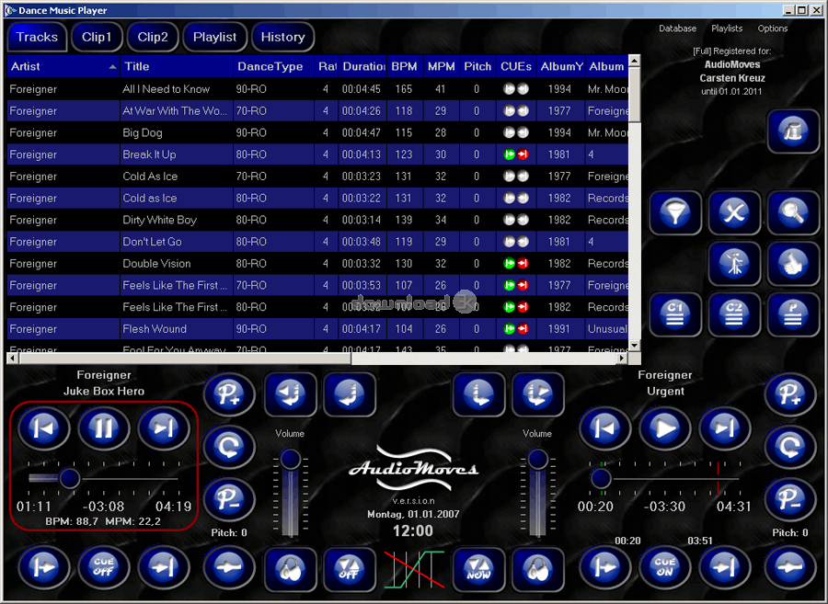Click arrow button below Pitch on Juke Box Hero deck
Screen dimensions: 828x604
[x=229, y=568]
